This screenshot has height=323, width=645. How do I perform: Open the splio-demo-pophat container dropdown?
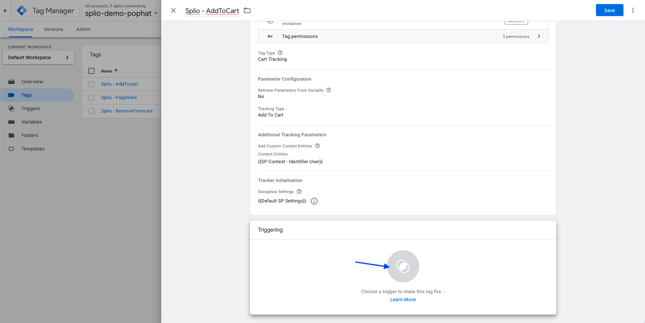(x=121, y=13)
